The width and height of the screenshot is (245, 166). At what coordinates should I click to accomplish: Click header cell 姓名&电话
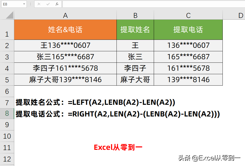click(x=65, y=30)
